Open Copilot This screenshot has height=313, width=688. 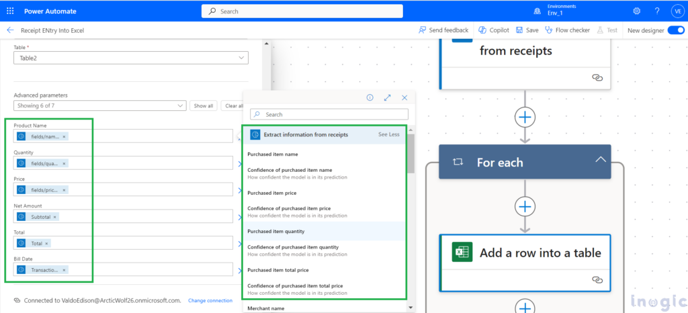point(494,30)
